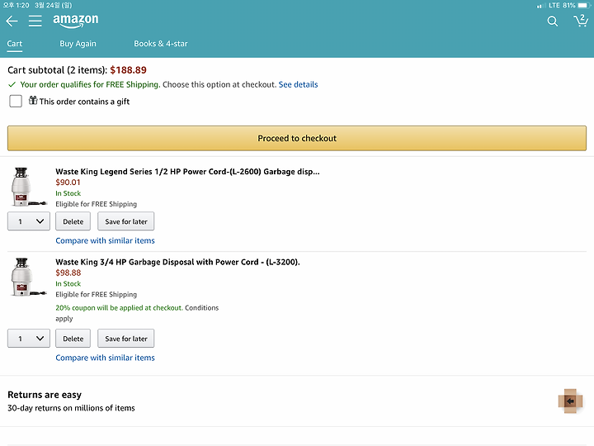The height and width of the screenshot is (446, 594).
Task: Tap the LTE signal indicator
Action: click(548, 5)
